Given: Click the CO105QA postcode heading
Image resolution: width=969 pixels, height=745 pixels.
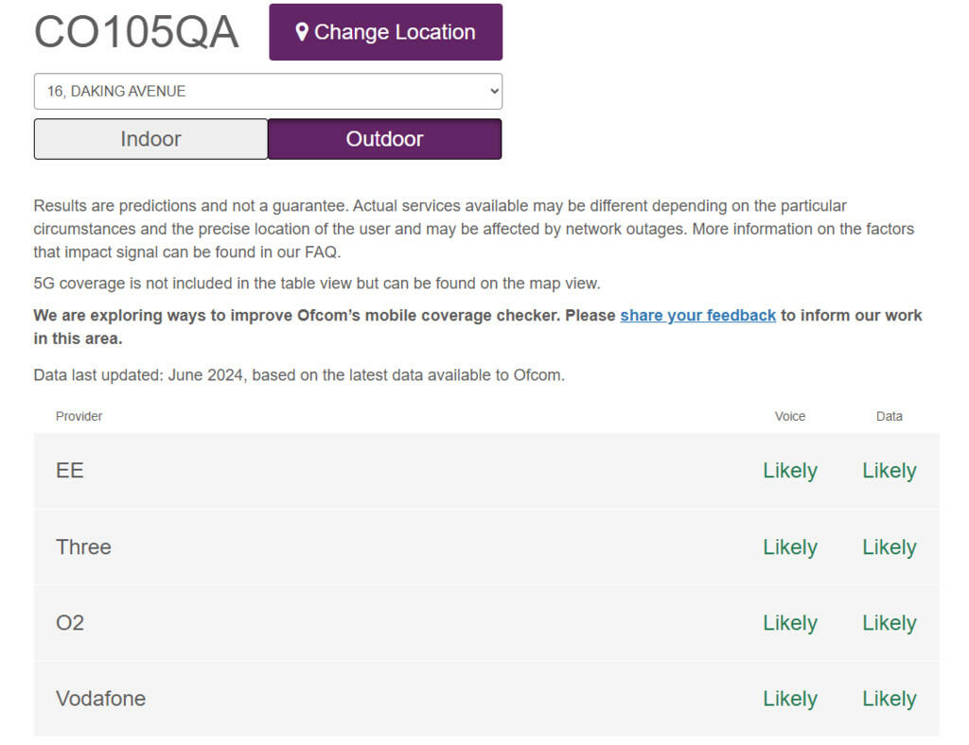Looking at the screenshot, I should tap(136, 32).
